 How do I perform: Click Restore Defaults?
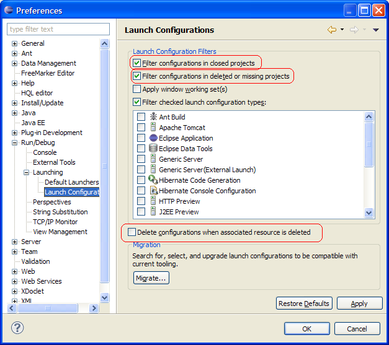pos(304,304)
